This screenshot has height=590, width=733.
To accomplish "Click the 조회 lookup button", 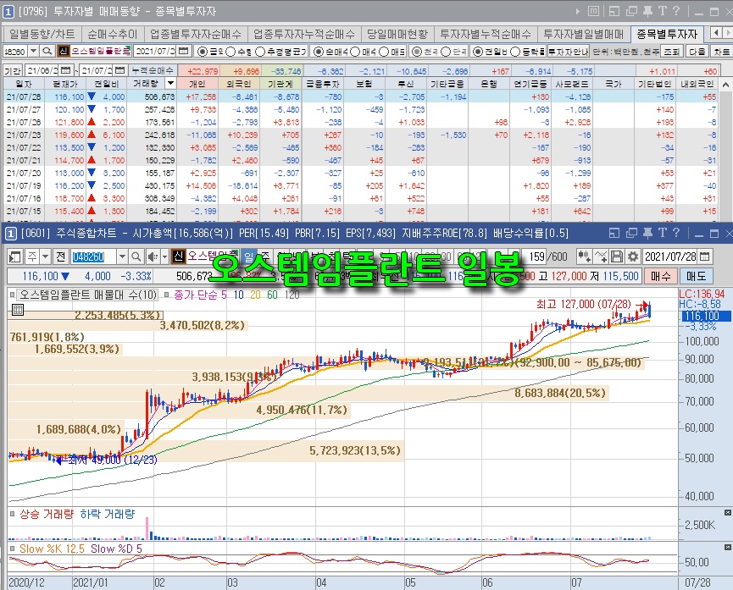I will click(x=672, y=52).
